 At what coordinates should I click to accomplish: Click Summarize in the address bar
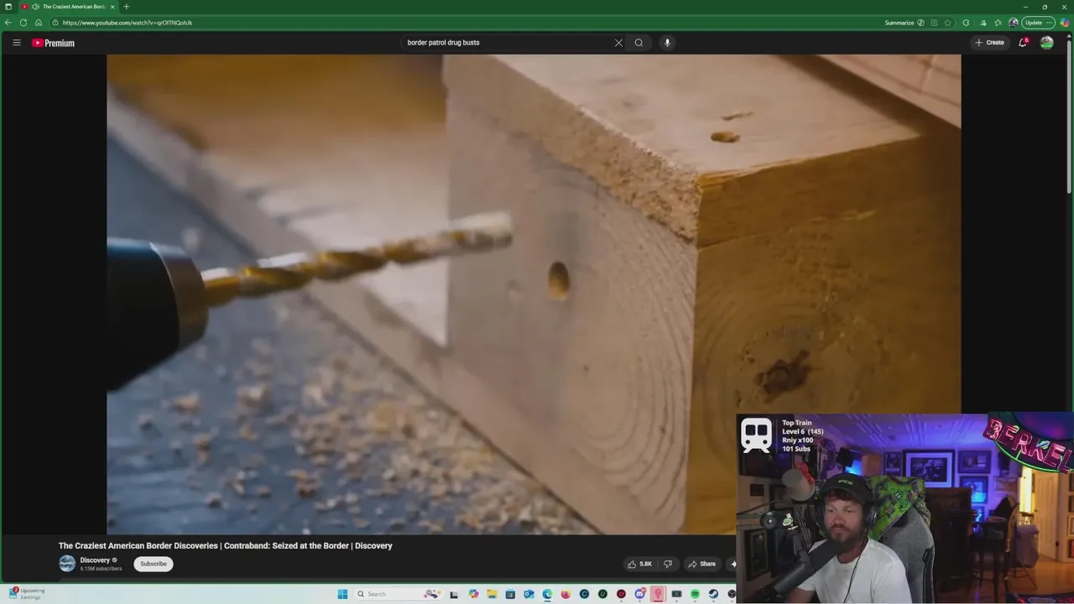click(x=905, y=23)
